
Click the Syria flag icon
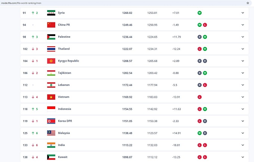(x=51, y=13)
